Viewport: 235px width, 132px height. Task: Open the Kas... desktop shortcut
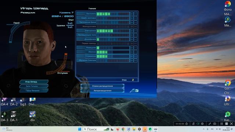pos(228,117)
